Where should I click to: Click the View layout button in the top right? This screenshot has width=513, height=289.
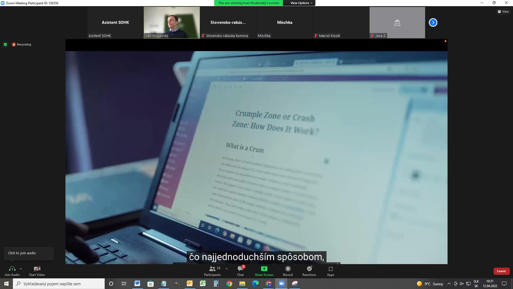coord(503,12)
